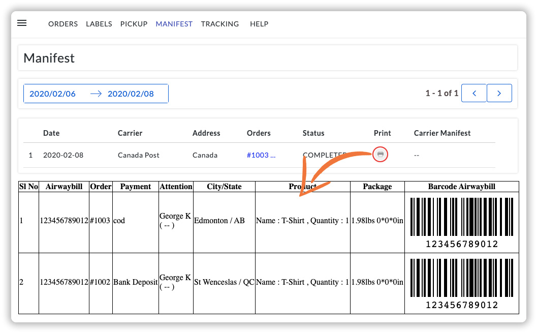
Task: Open the PICKUP tab
Action: pyautogui.click(x=134, y=24)
